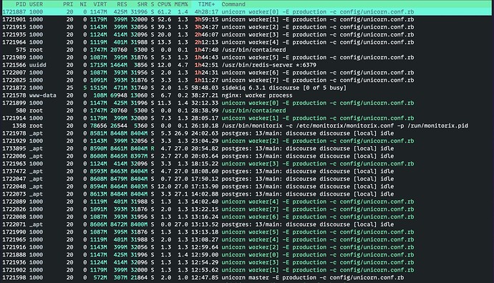The width and height of the screenshot is (494, 283).
Task: Select process row with PID 1721915
Action: pyautogui.click(x=247, y=27)
